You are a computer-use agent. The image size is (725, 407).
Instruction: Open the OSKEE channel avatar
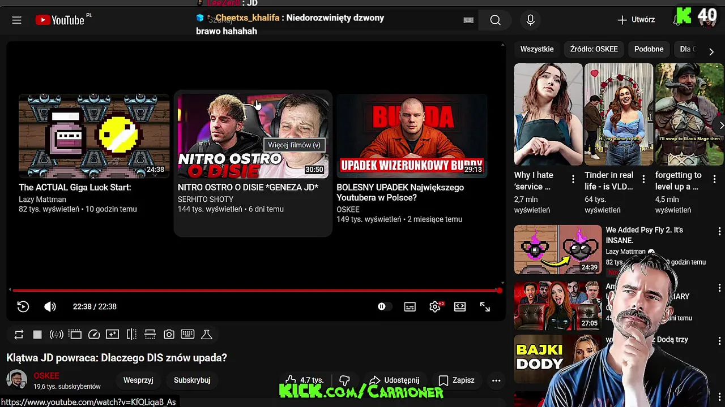tap(17, 380)
